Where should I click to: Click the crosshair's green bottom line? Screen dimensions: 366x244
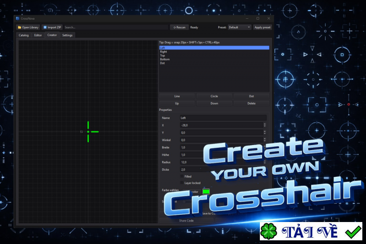click(x=88, y=138)
